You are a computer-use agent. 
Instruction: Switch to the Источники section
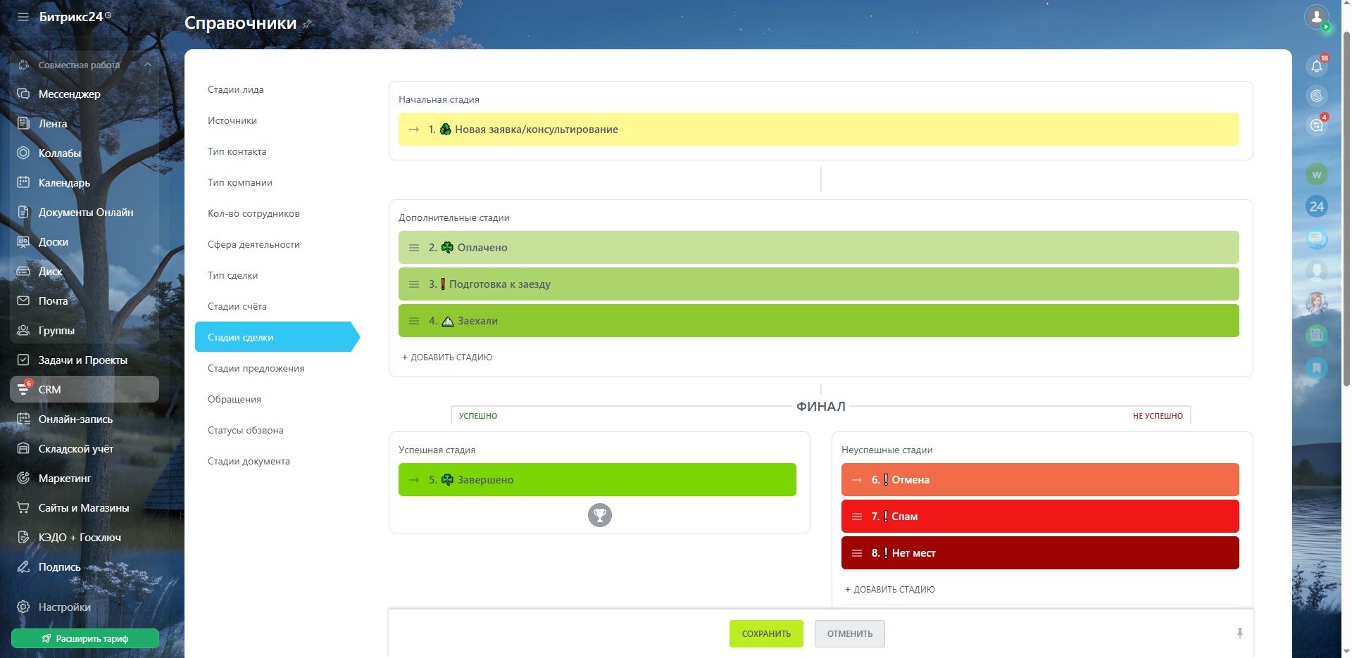(x=232, y=121)
